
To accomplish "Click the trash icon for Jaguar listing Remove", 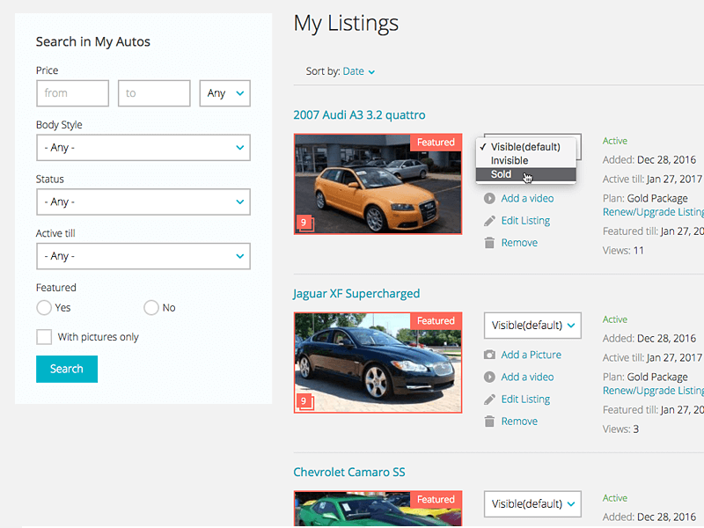I will click(489, 422).
